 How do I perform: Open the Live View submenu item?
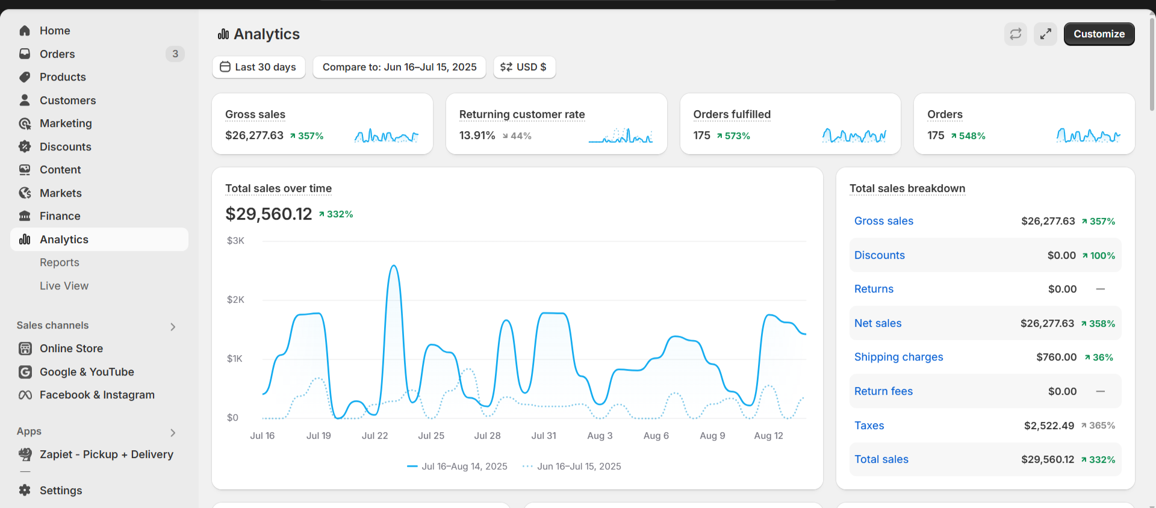64,286
